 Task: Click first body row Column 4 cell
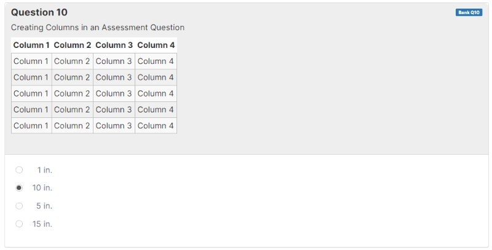tap(156, 61)
